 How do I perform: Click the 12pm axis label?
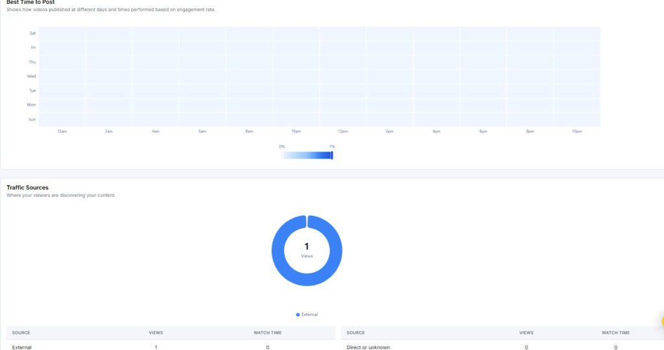tap(342, 131)
